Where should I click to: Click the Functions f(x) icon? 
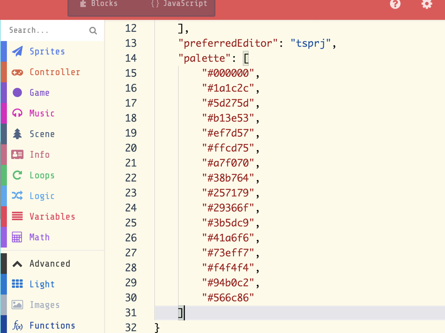(17, 326)
